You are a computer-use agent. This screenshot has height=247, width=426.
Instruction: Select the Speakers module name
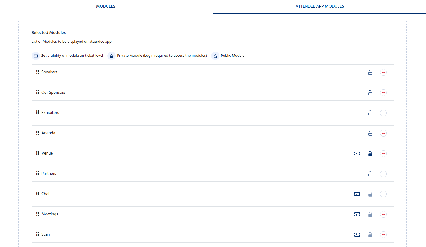point(49,72)
